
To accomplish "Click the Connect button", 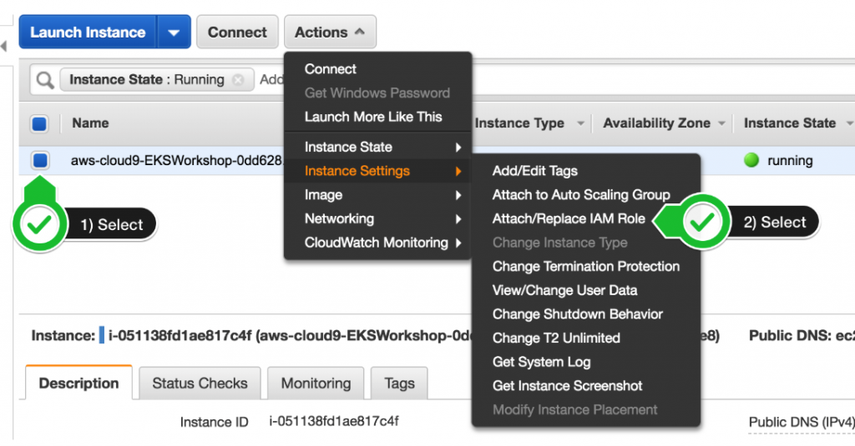I will [237, 33].
